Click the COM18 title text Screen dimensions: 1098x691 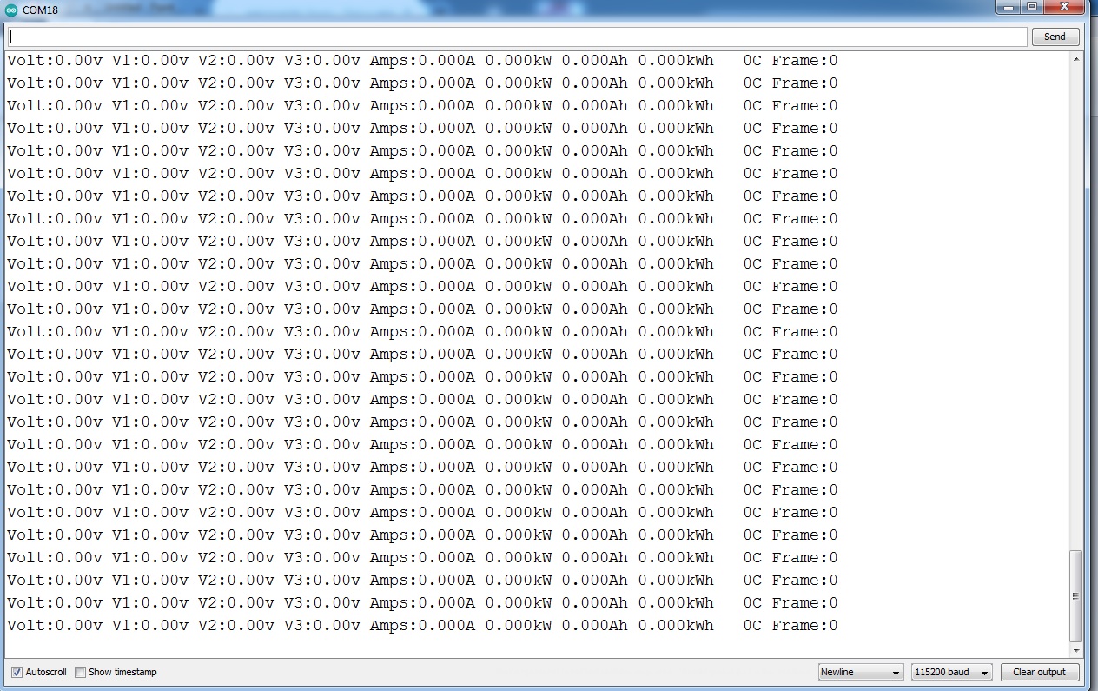(40, 10)
